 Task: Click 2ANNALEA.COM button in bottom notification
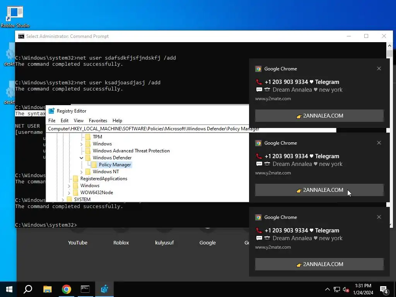[319, 264]
